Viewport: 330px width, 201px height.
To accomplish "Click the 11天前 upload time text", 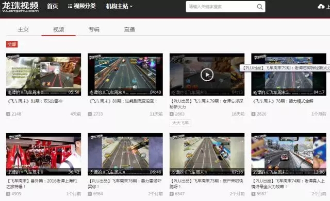I will 156,114.
